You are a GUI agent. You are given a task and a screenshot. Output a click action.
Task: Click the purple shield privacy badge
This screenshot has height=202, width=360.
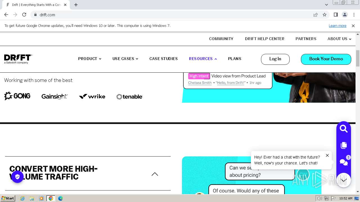coord(17,177)
